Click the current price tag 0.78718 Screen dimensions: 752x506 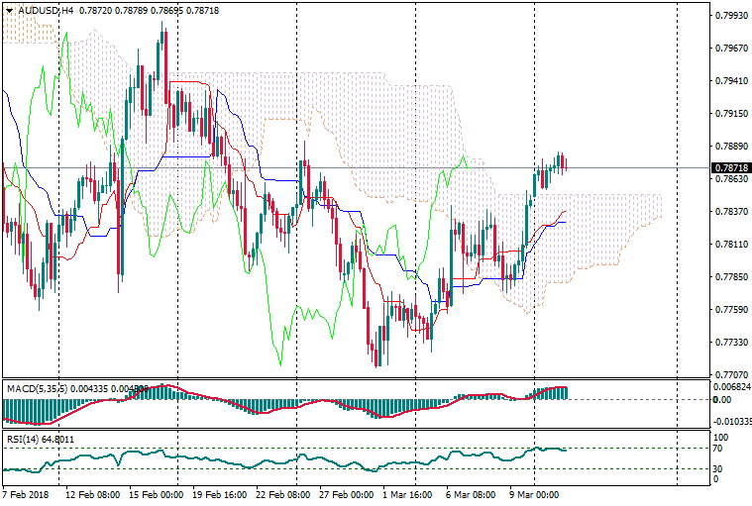(x=731, y=168)
